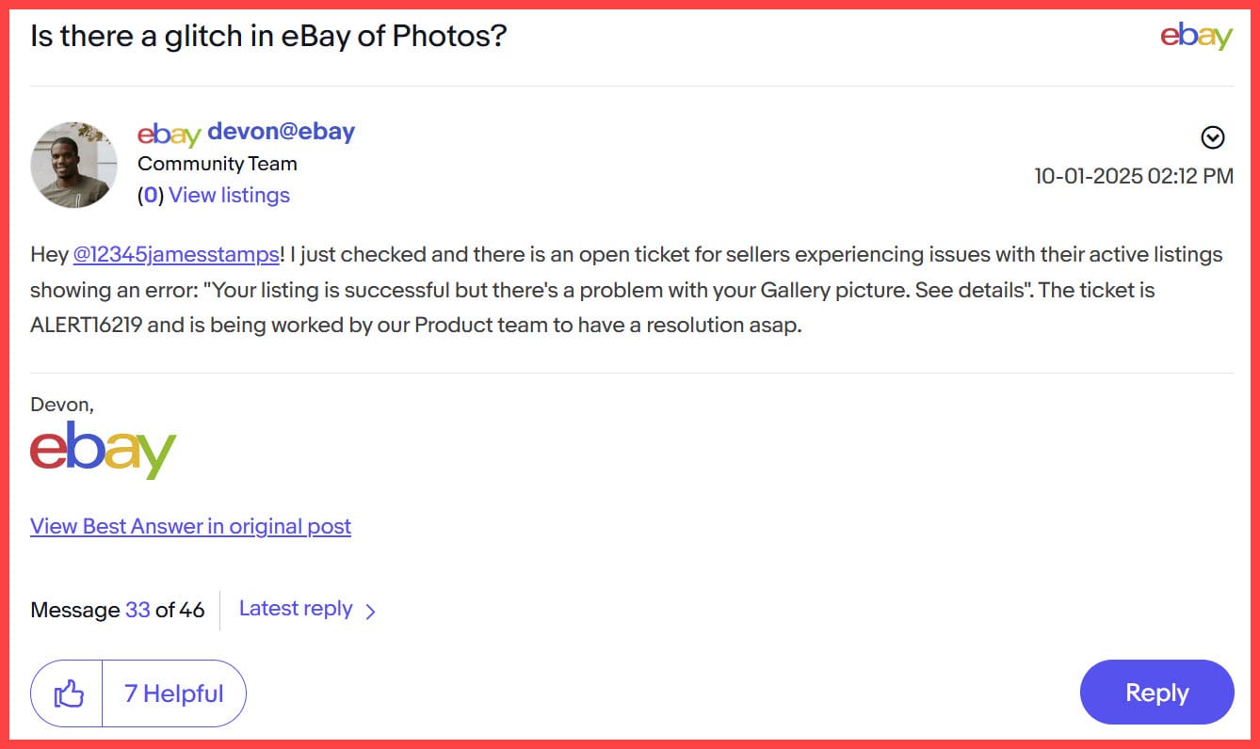This screenshot has width=1260, height=749.
Task: Click the arrow icon after Latest reply
Action: 370,612
